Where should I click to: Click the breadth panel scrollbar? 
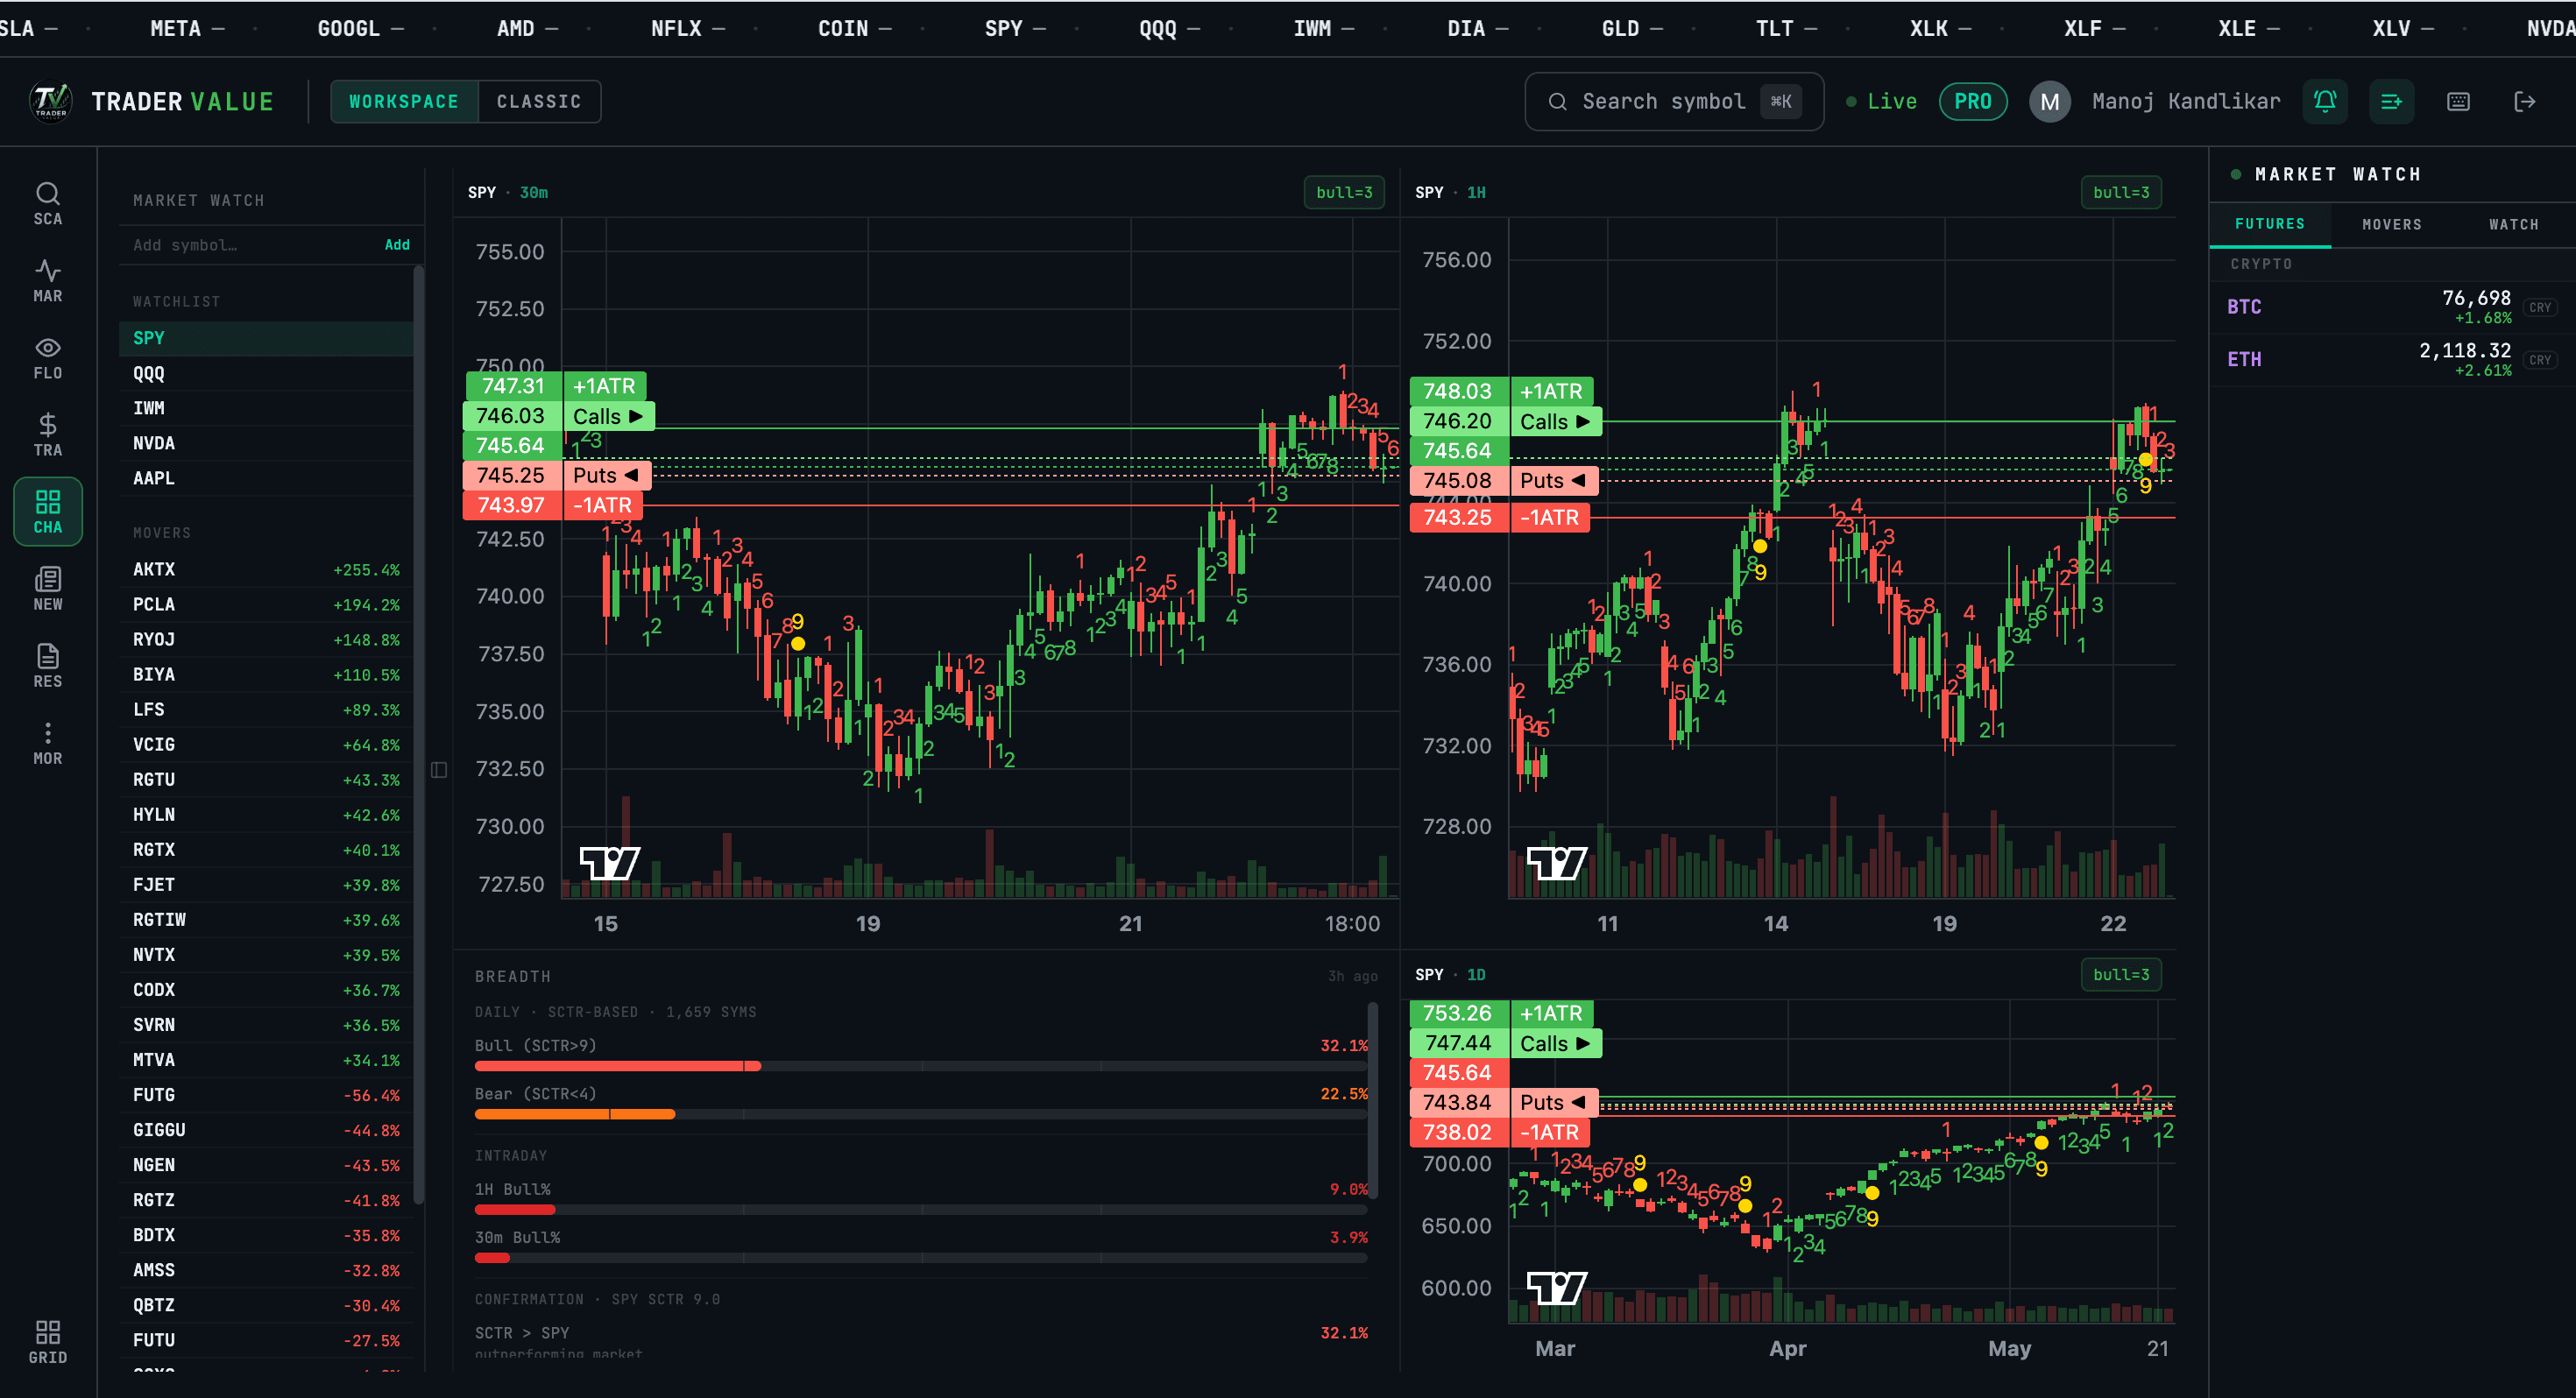1372,1100
